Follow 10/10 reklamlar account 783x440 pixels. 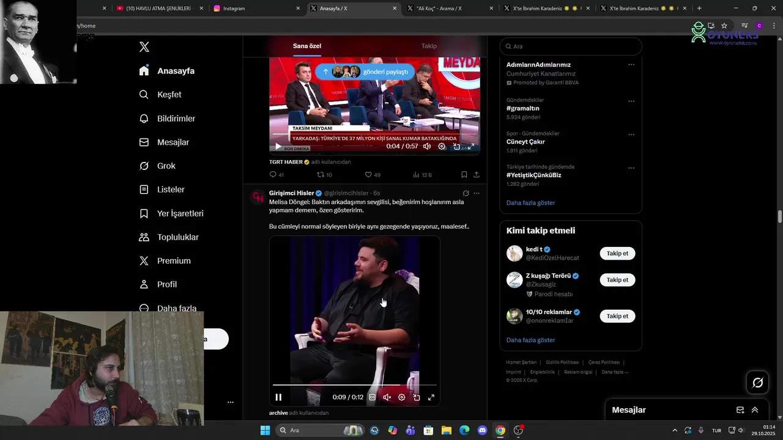617,316
